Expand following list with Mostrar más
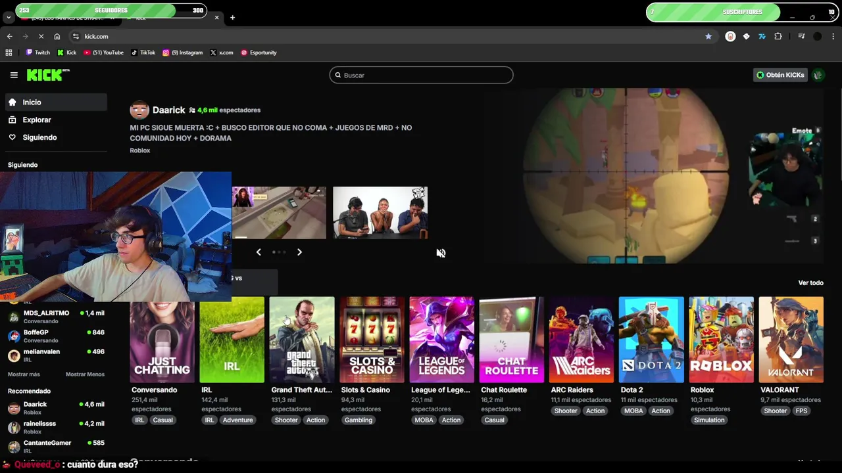 tap(24, 374)
